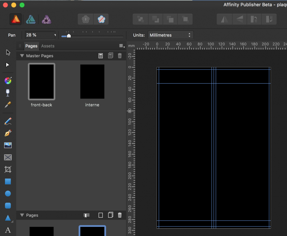Open the Units dropdown set to Millimetres
Image resolution: width=287 pixels, height=236 pixels.
click(170, 35)
